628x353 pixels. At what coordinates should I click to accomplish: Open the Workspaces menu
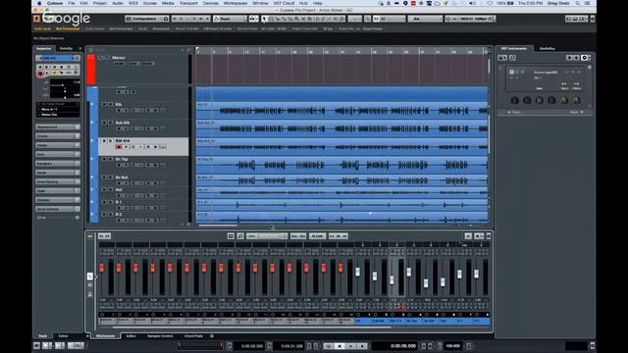235,3
